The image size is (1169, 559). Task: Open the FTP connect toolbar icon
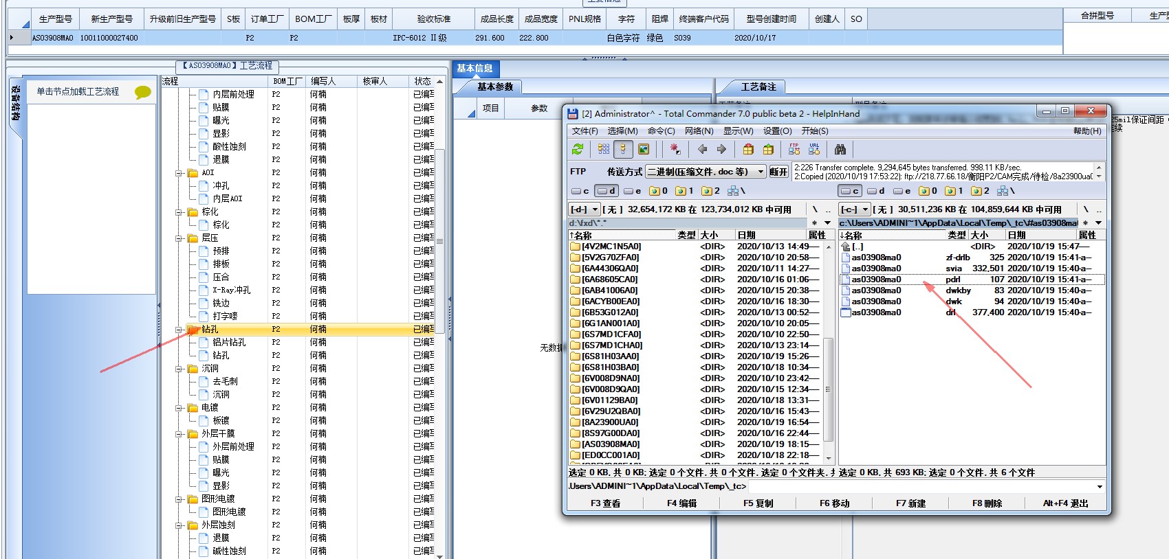[794, 149]
